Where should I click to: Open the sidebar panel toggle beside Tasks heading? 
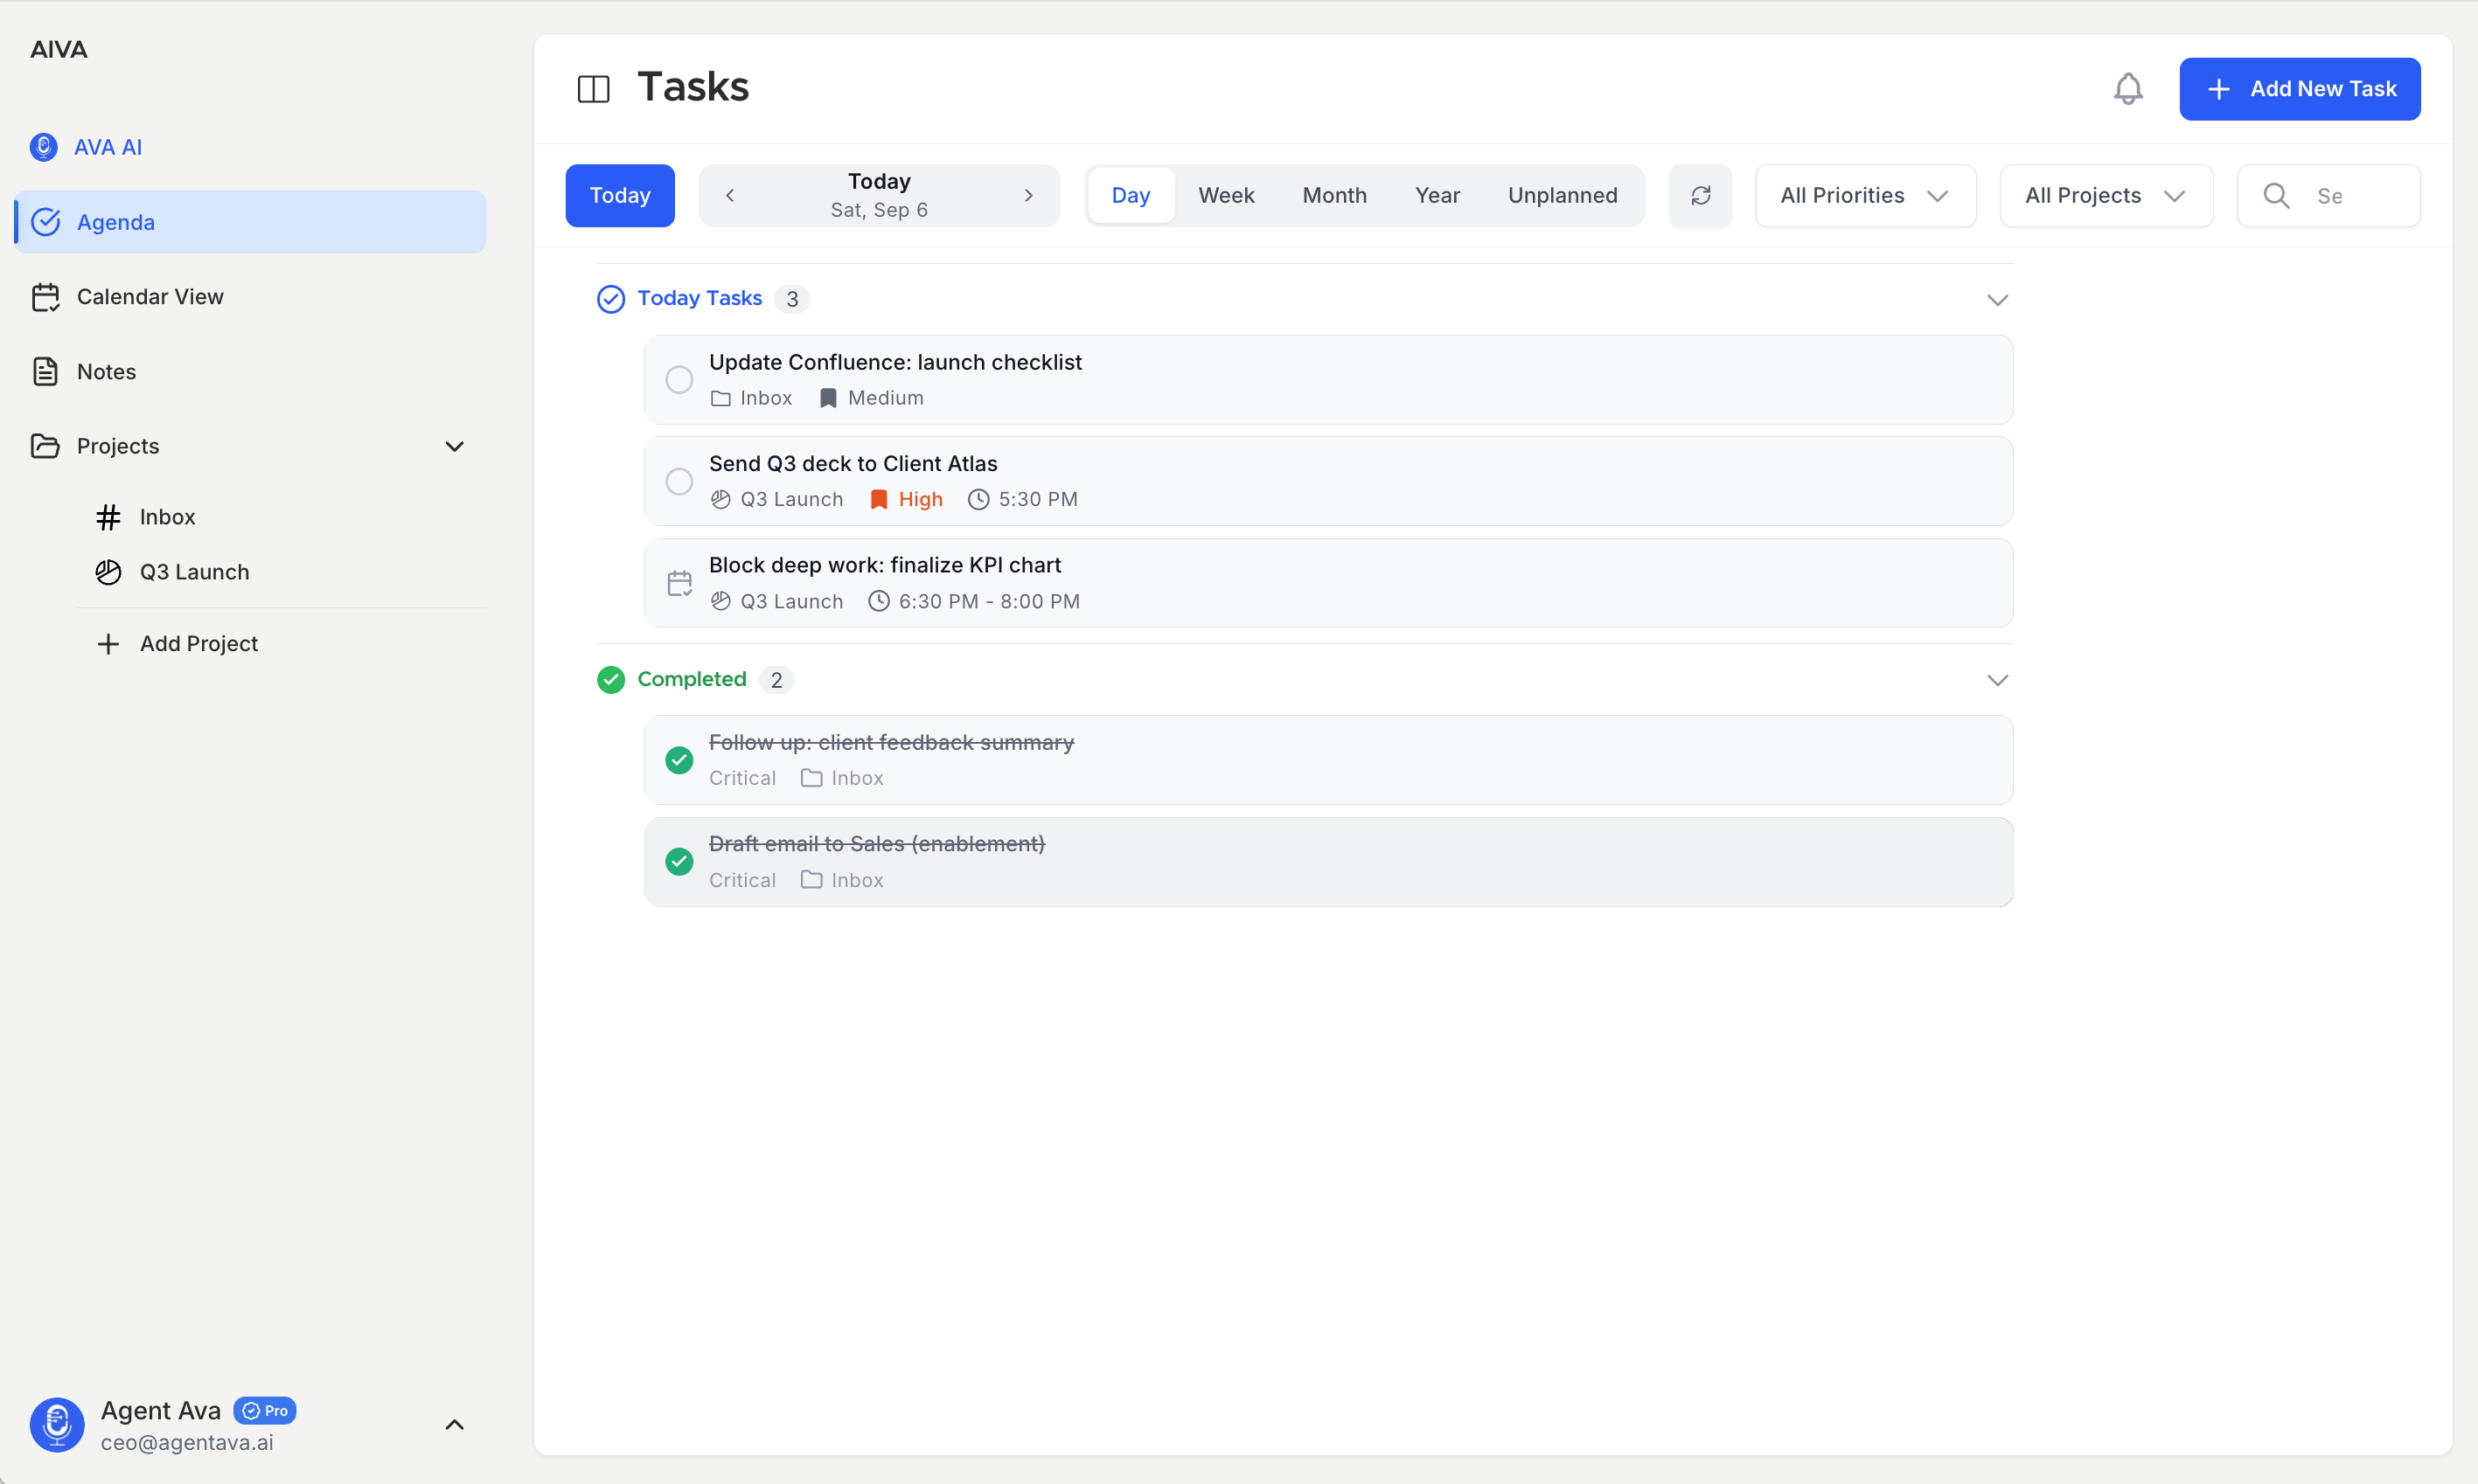593,89
